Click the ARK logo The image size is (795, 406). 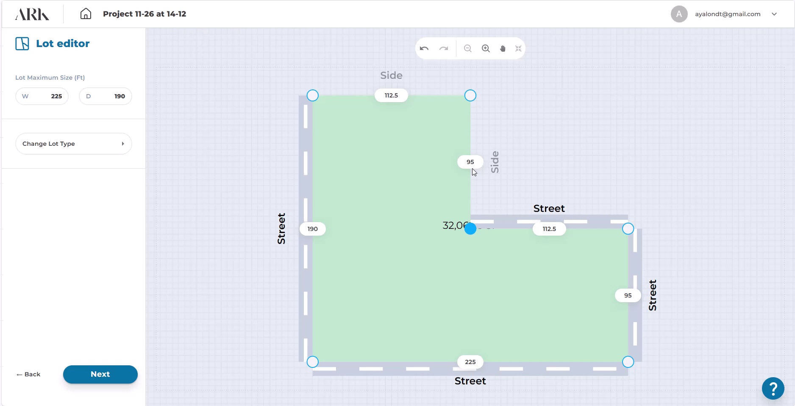point(32,14)
